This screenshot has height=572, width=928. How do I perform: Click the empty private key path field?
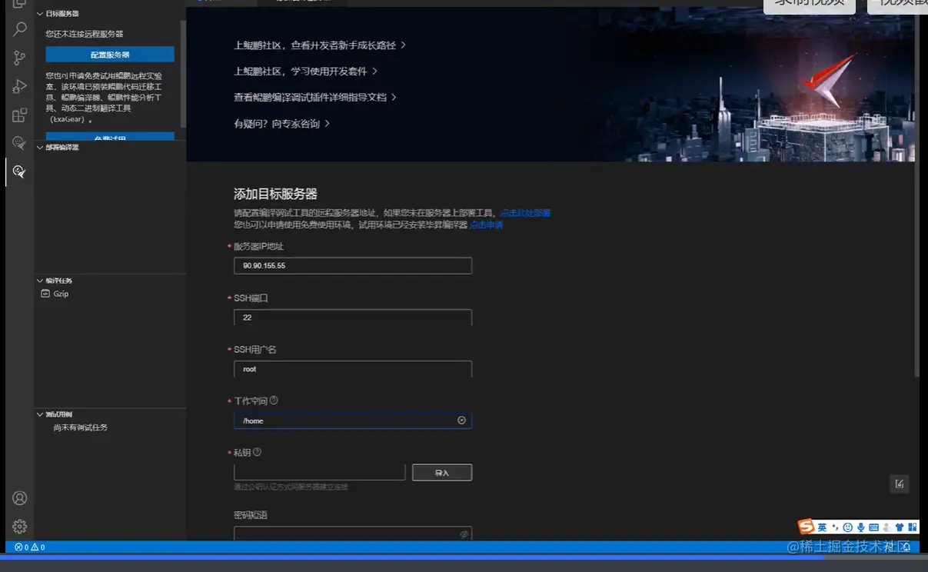(x=320, y=473)
